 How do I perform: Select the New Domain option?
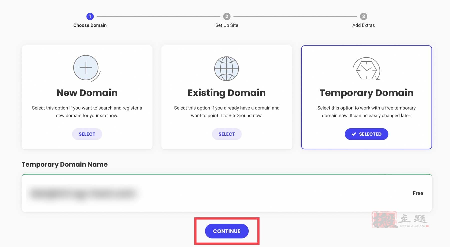point(87,134)
